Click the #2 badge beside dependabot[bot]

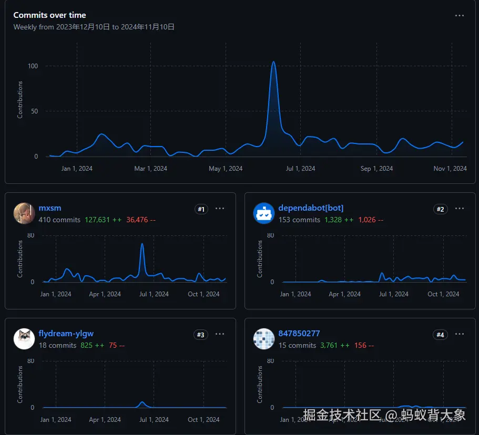pos(440,209)
